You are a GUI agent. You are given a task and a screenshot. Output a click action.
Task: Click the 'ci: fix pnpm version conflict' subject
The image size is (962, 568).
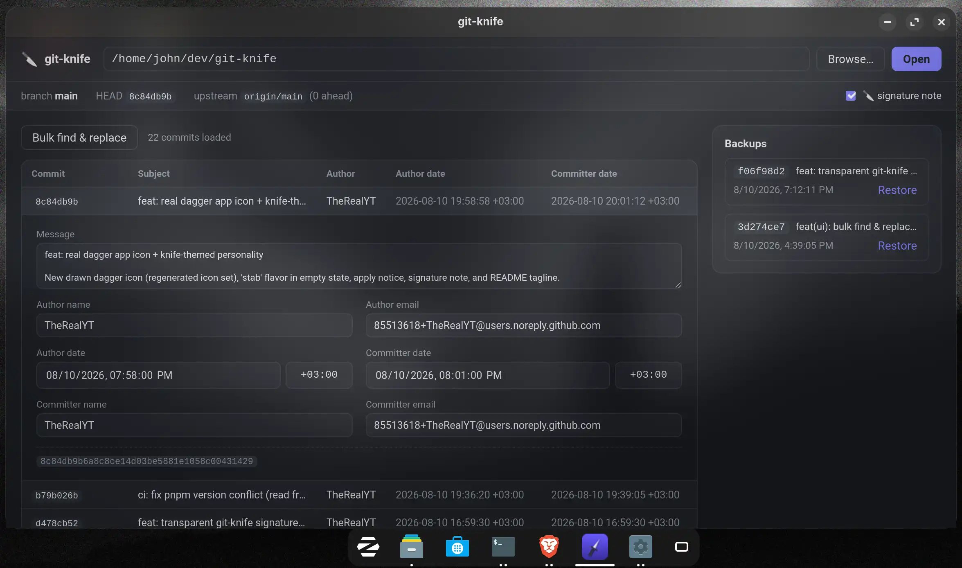pyautogui.click(x=222, y=495)
